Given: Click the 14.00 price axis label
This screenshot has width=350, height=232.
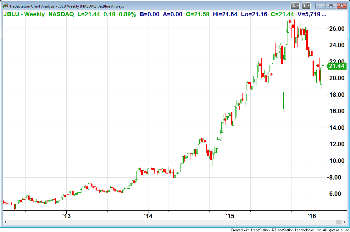Looking at the screenshot, I should (x=337, y=128).
